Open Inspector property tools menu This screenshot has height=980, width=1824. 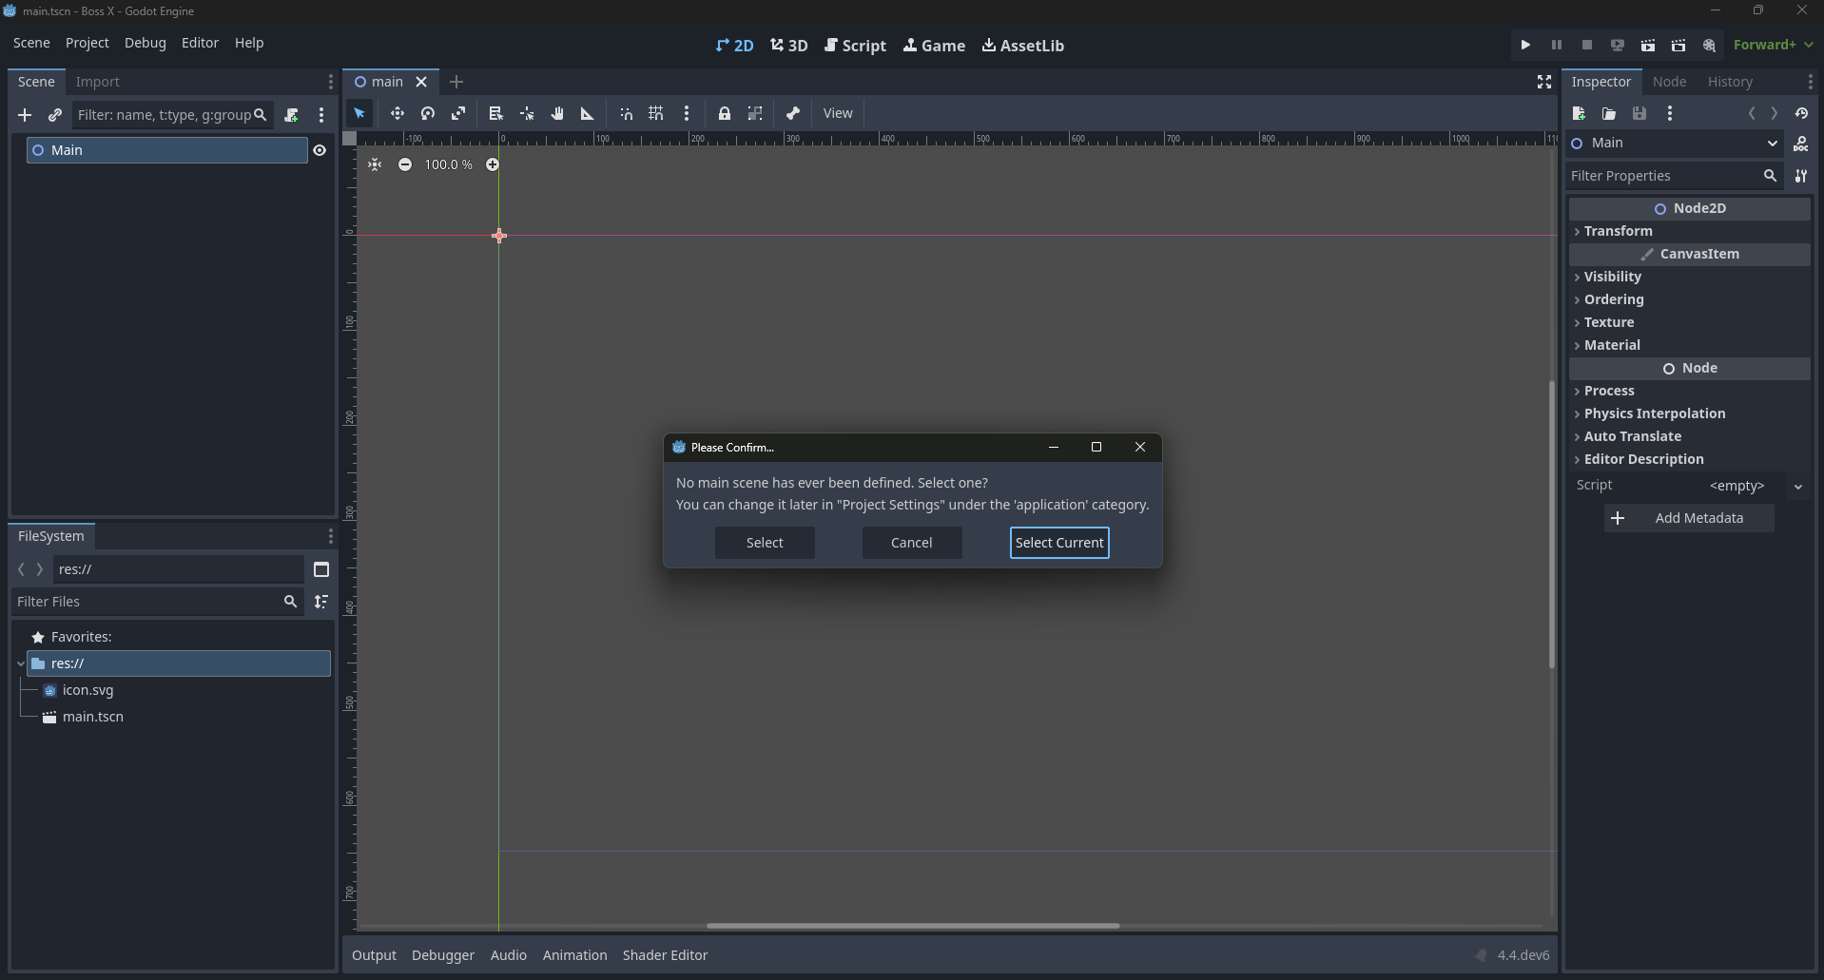(x=1801, y=176)
